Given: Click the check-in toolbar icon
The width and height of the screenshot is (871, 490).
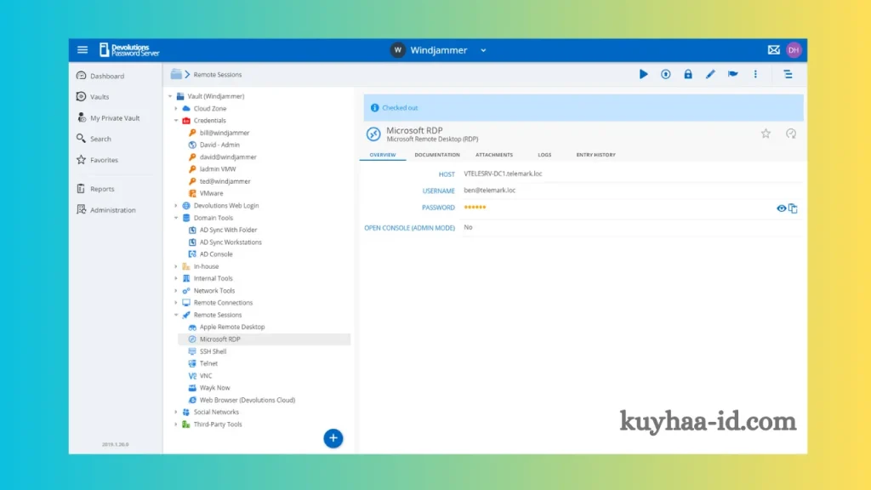Looking at the screenshot, I should coord(665,74).
